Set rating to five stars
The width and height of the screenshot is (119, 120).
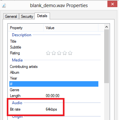click(x=70, y=53)
